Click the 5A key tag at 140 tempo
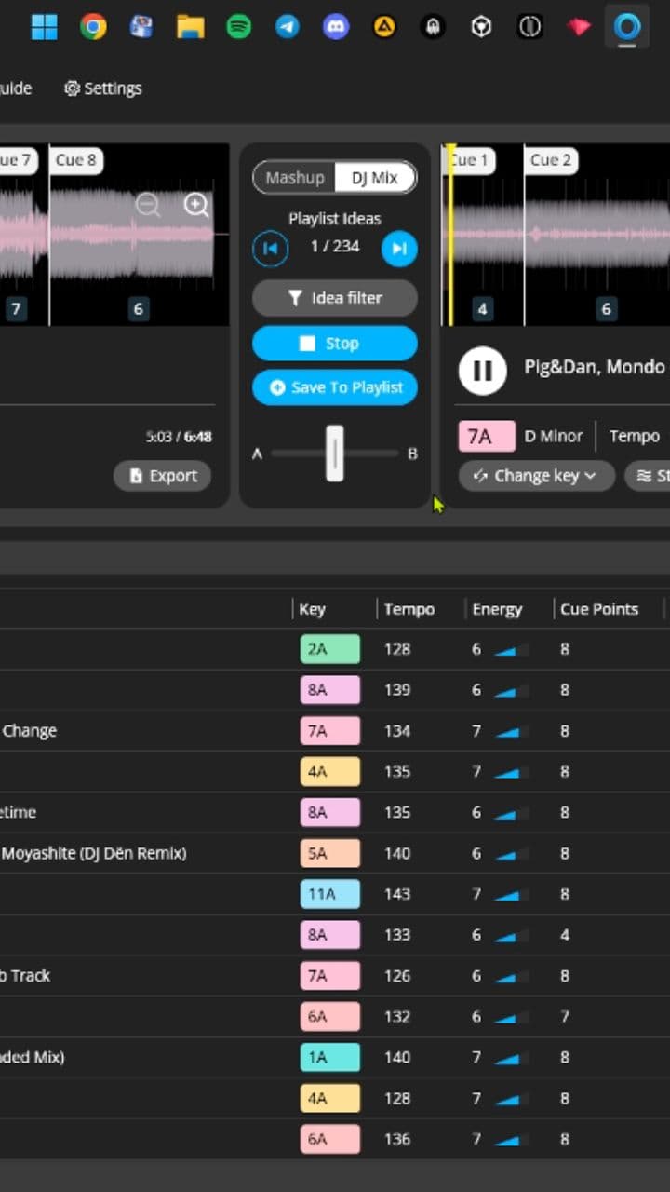The image size is (670, 1192). pyautogui.click(x=329, y=853)
